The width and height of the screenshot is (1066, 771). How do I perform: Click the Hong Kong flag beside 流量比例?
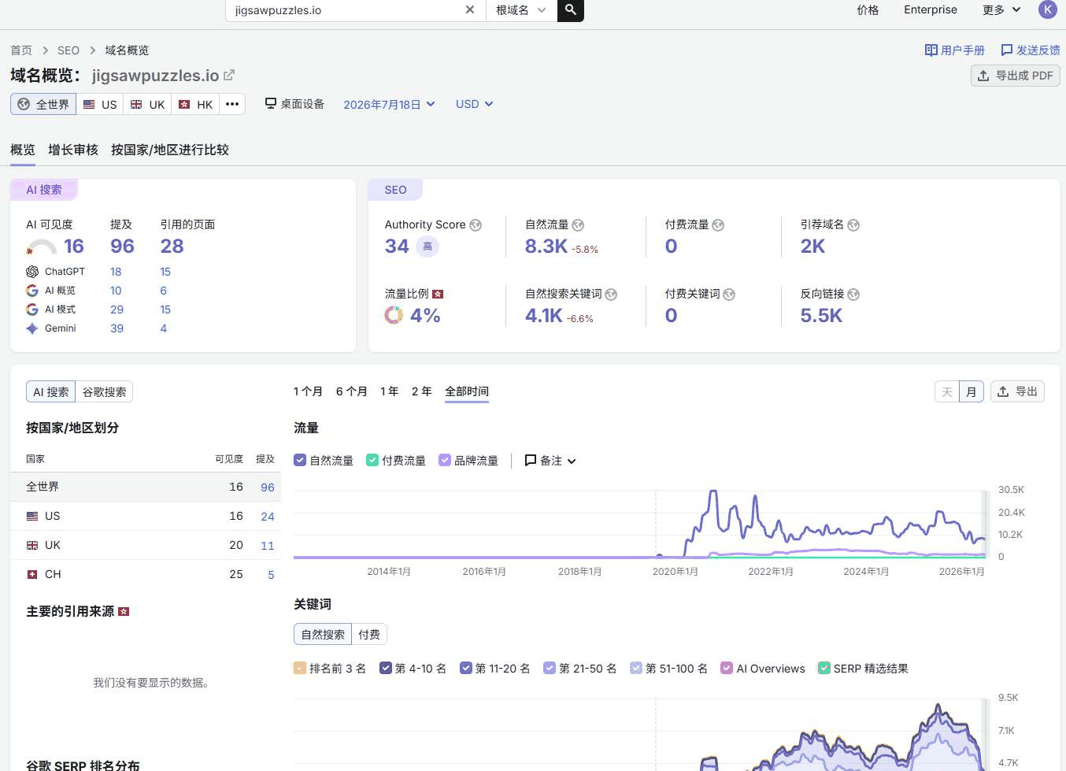[x=438, y=295]
